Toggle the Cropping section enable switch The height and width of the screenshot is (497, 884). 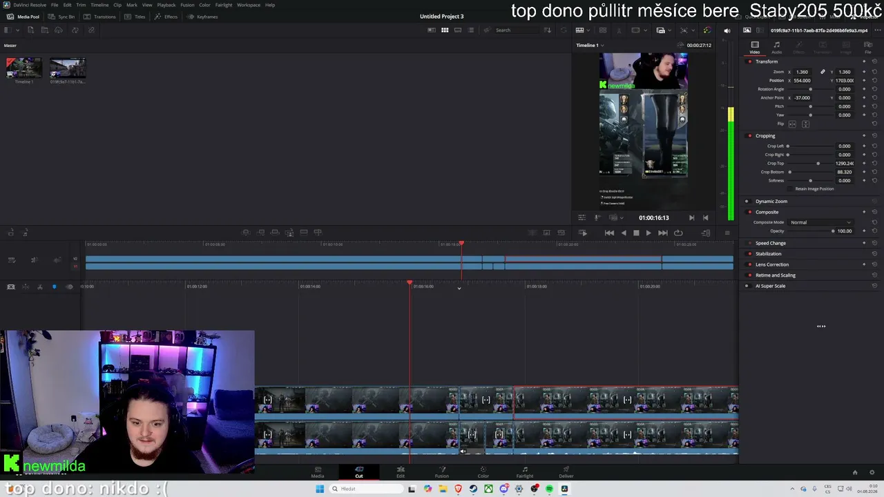[x=750, y=136]
